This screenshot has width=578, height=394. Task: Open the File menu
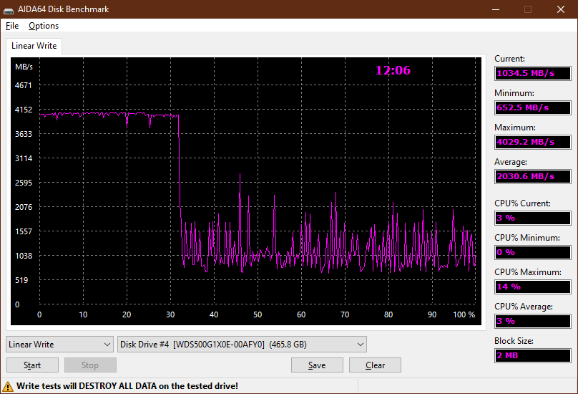point(12,26)
